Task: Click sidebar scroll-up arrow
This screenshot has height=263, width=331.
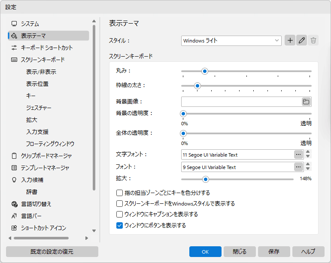Action: (94, 21)
